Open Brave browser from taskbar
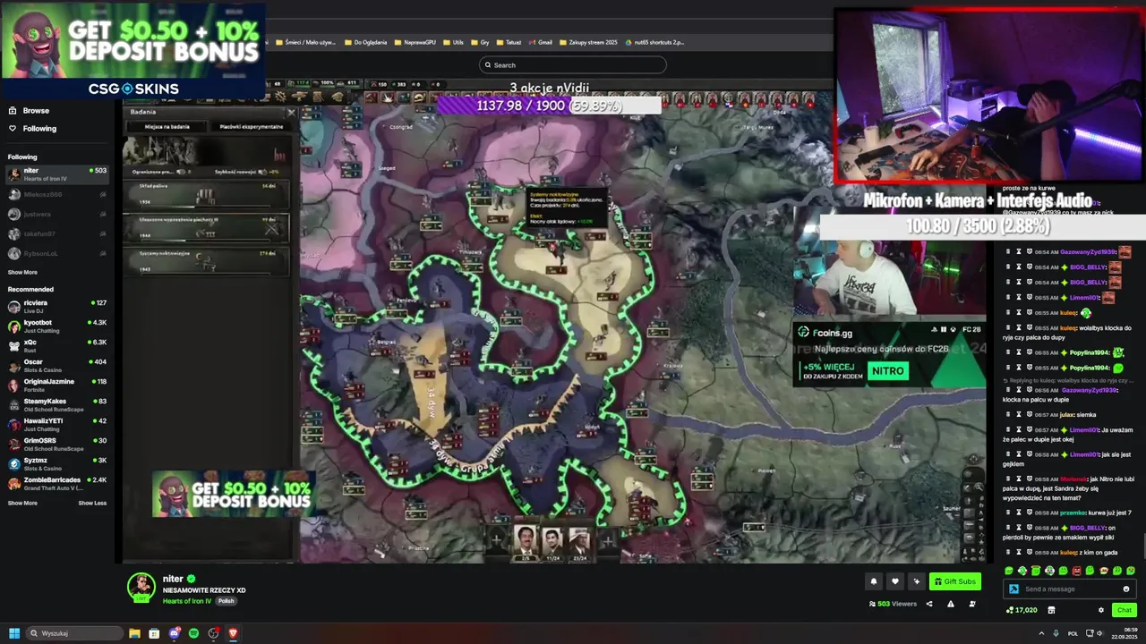Viewport: 1146px width, 644px height. 233,633
